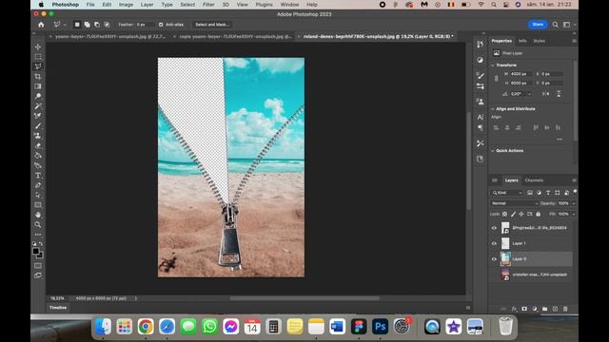Screen dimensions: 609x342
Task: Click the foreground color swatch
Action: [36, 251]
